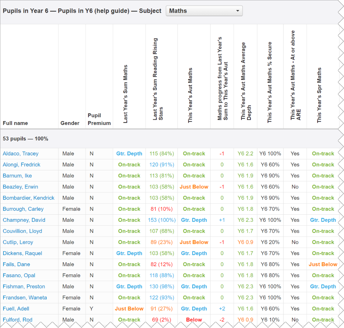
Task: Select the 53 pupils — 100% summary row
Action: click(169, 139)
